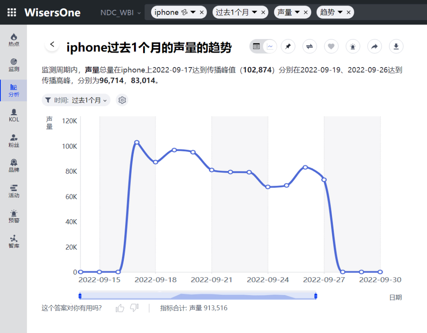
Task: Open 监测 in the sidebar
Action: (13, 65)
